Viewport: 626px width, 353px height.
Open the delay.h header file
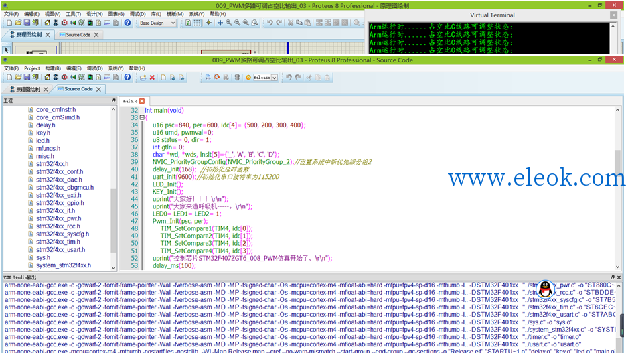(46, 125)
